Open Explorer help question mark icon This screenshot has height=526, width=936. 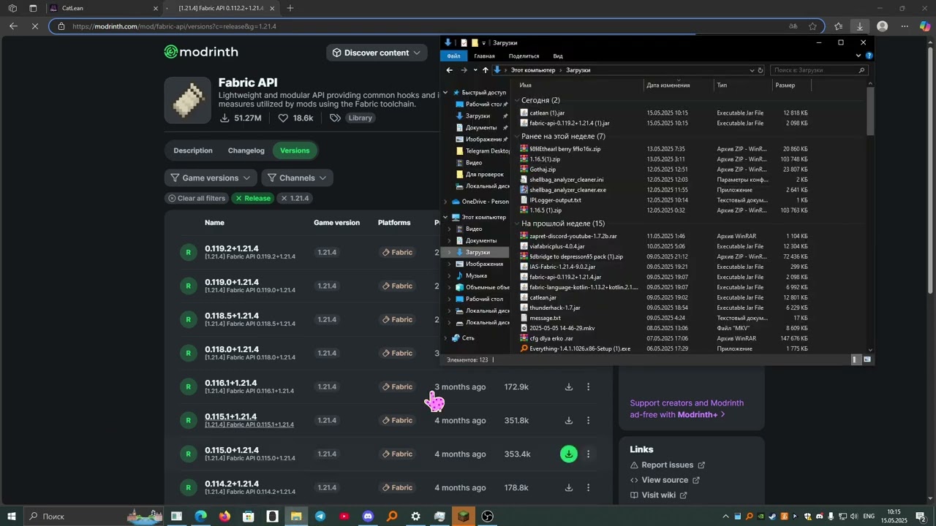(869, 56)
